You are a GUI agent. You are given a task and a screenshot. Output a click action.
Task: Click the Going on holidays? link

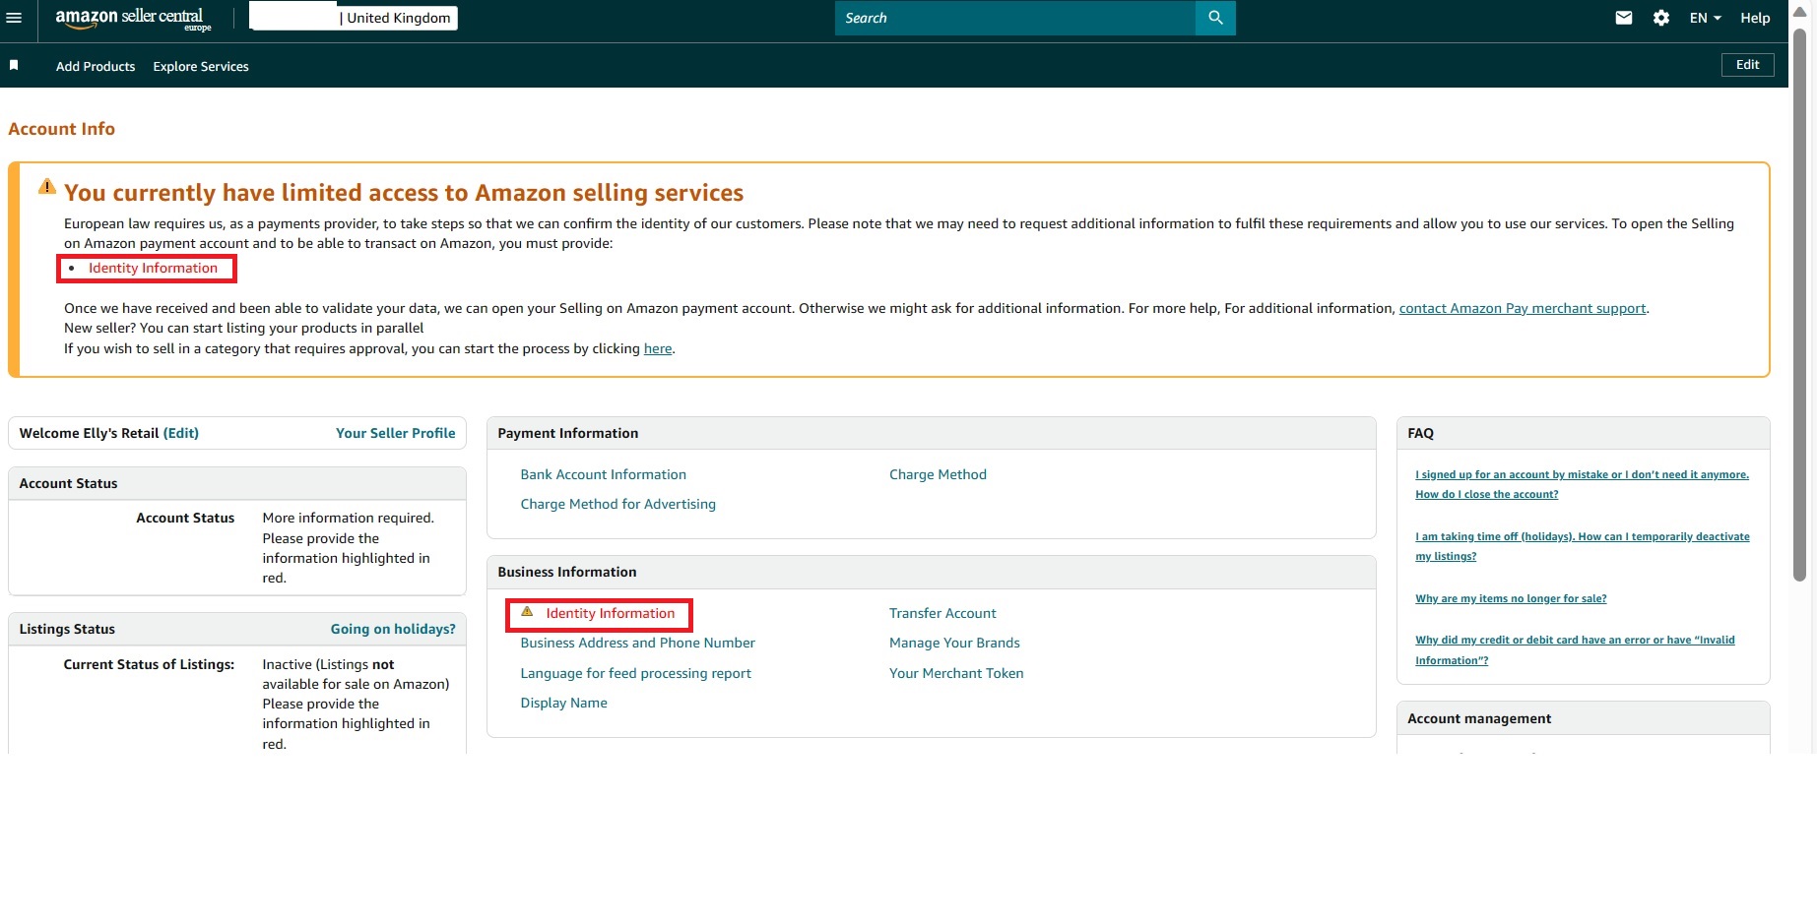[393, 629]
